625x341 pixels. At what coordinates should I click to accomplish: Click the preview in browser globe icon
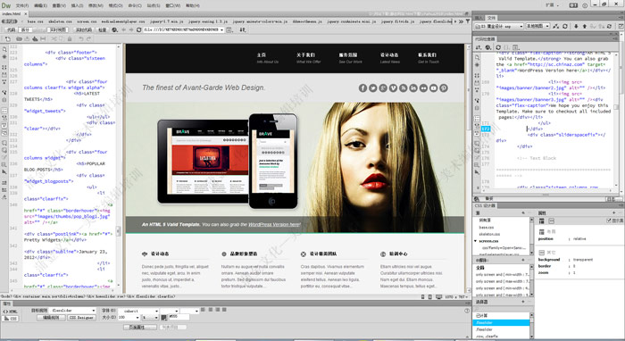tap(115, 29)
